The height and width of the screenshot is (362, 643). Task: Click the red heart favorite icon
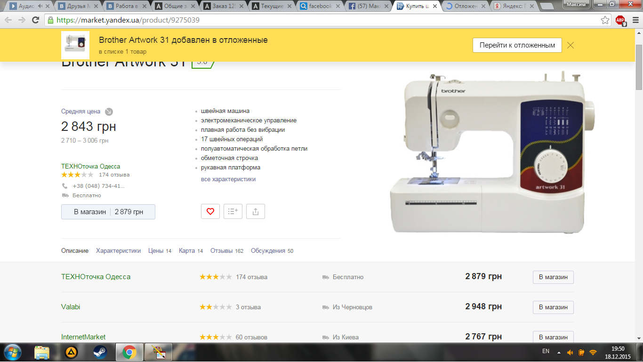(210, 211)
